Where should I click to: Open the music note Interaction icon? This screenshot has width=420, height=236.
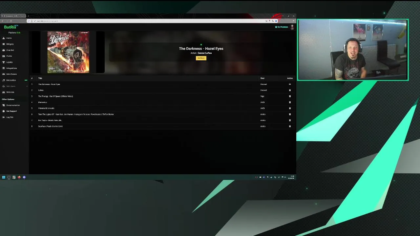[x=4, y=80]
